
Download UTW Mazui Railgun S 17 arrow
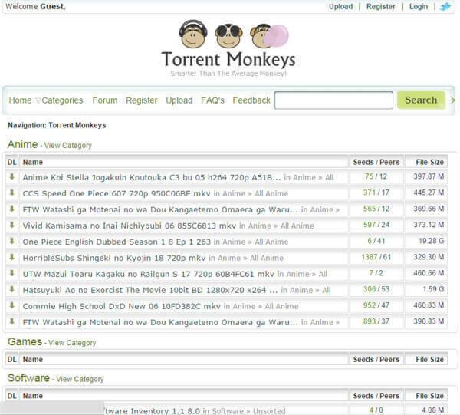12,273
